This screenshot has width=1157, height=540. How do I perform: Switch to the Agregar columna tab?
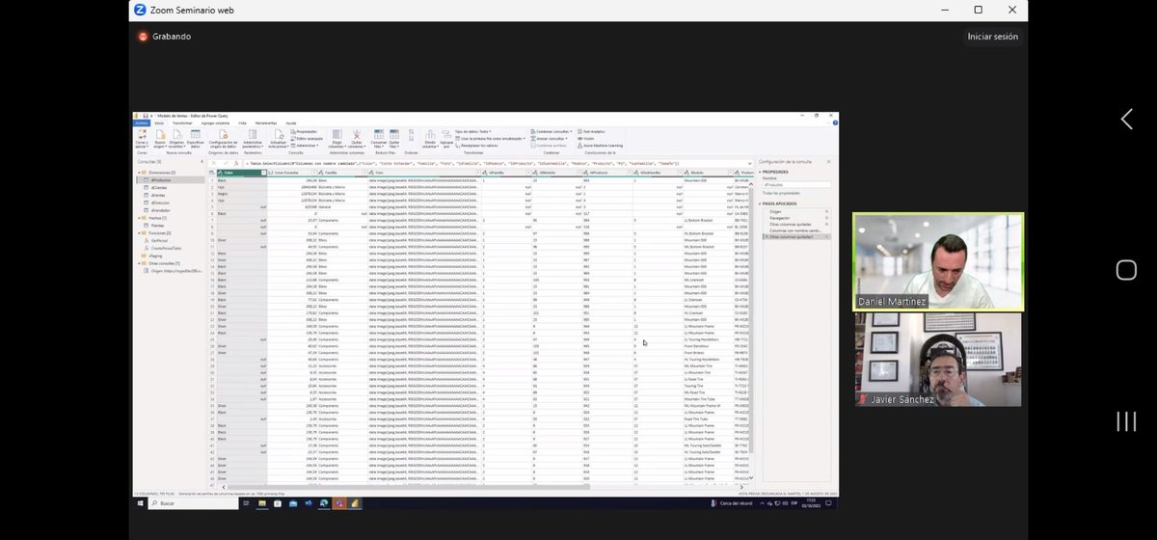coord(215,123)
